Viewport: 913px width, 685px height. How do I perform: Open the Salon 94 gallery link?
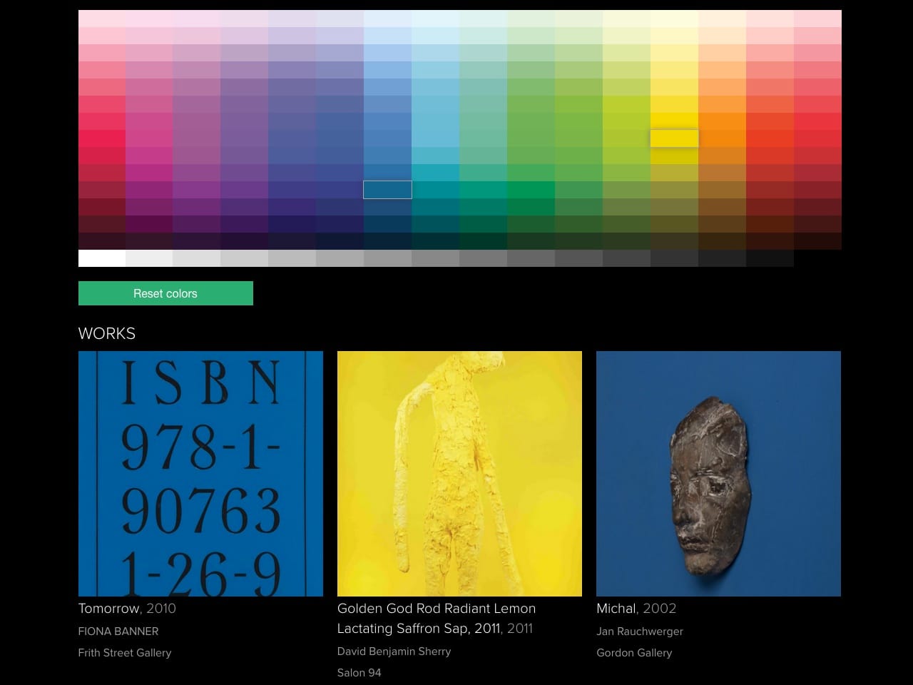pos(359,673)
